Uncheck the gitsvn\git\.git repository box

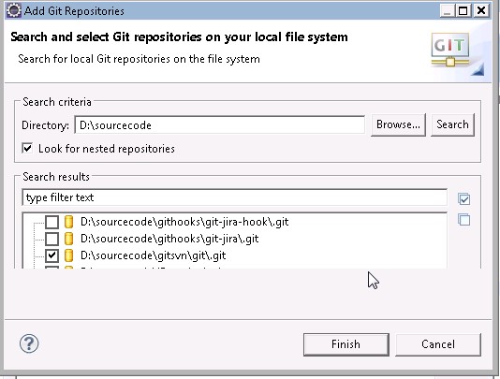click(x=51, y=255)
